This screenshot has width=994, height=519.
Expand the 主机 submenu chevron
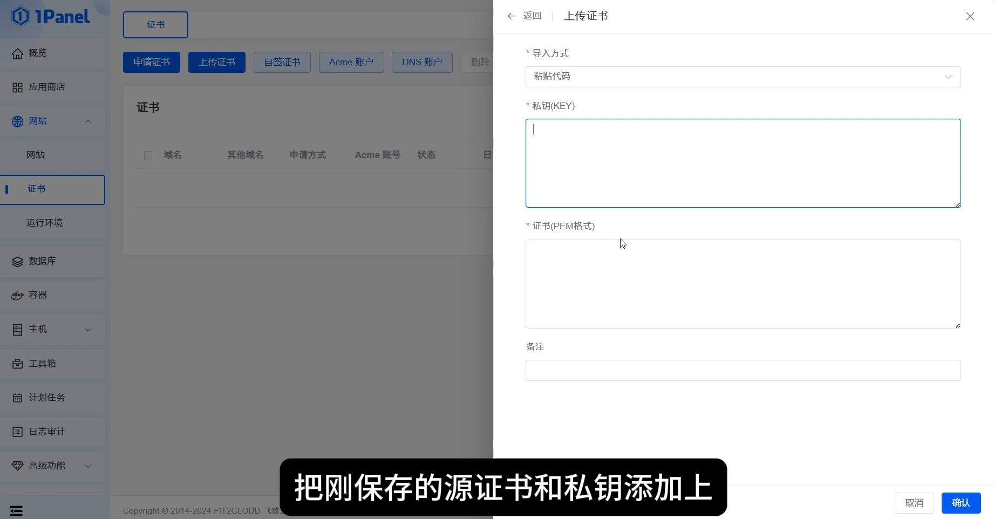[88, 330]
